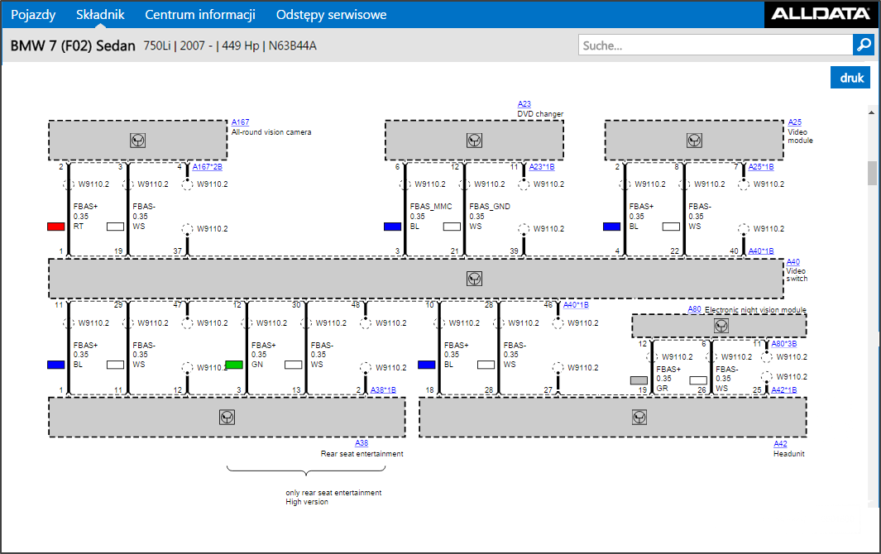Open A25 Video module link
Image resolution: width=881 pixels, height=554 pixels.
[x=794, y=122]
